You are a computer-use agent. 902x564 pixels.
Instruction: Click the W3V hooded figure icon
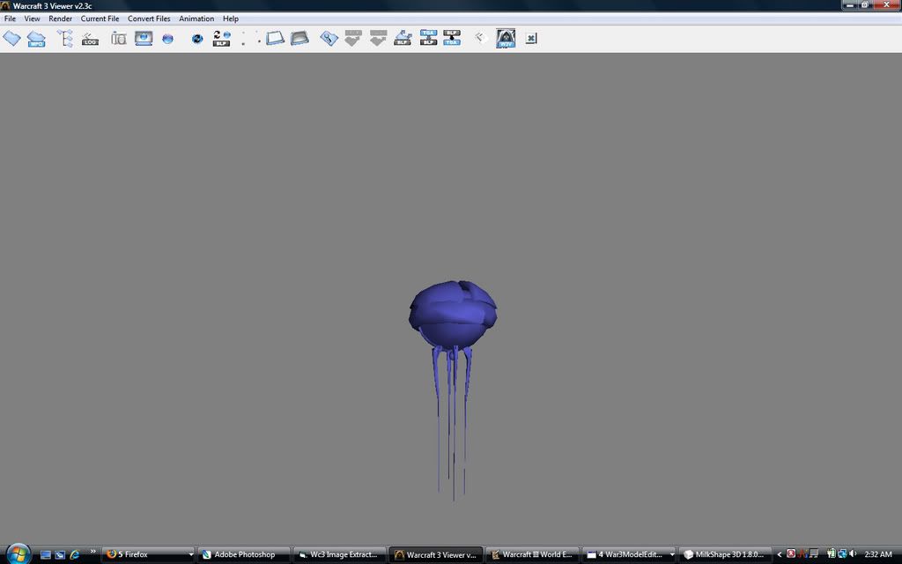tap(506, 39)
